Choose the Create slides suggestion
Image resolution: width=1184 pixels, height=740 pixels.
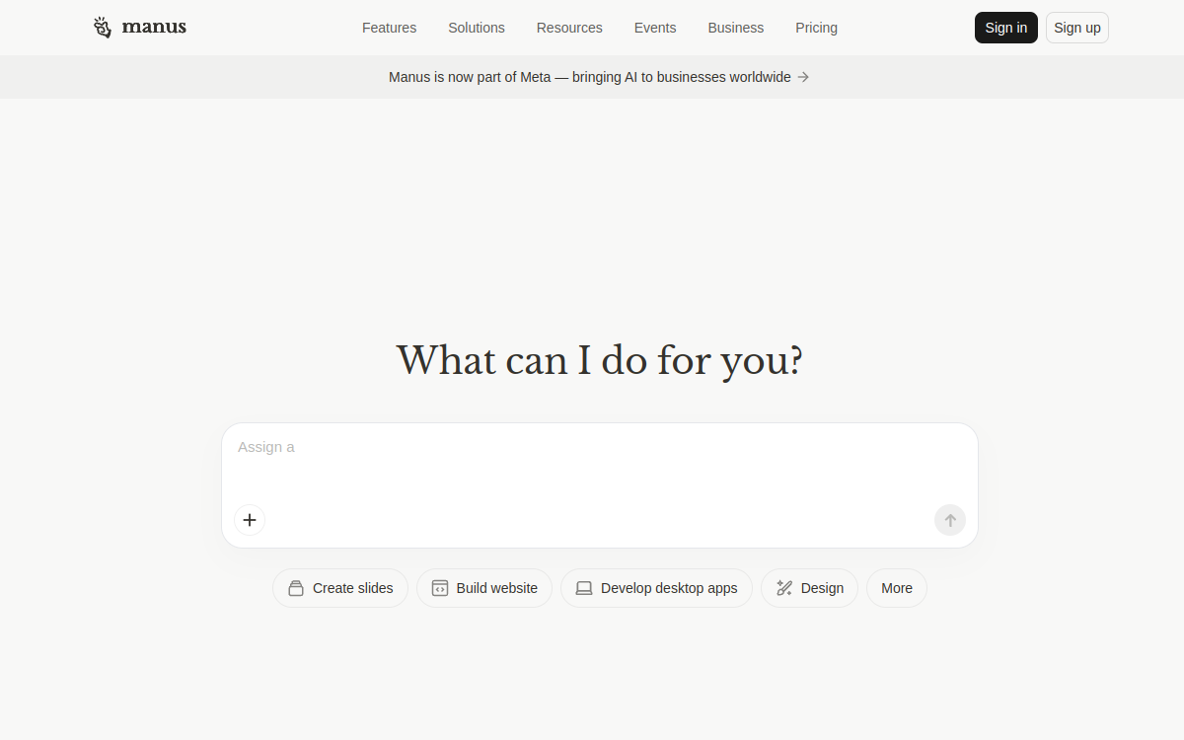(x=340, y=588)
